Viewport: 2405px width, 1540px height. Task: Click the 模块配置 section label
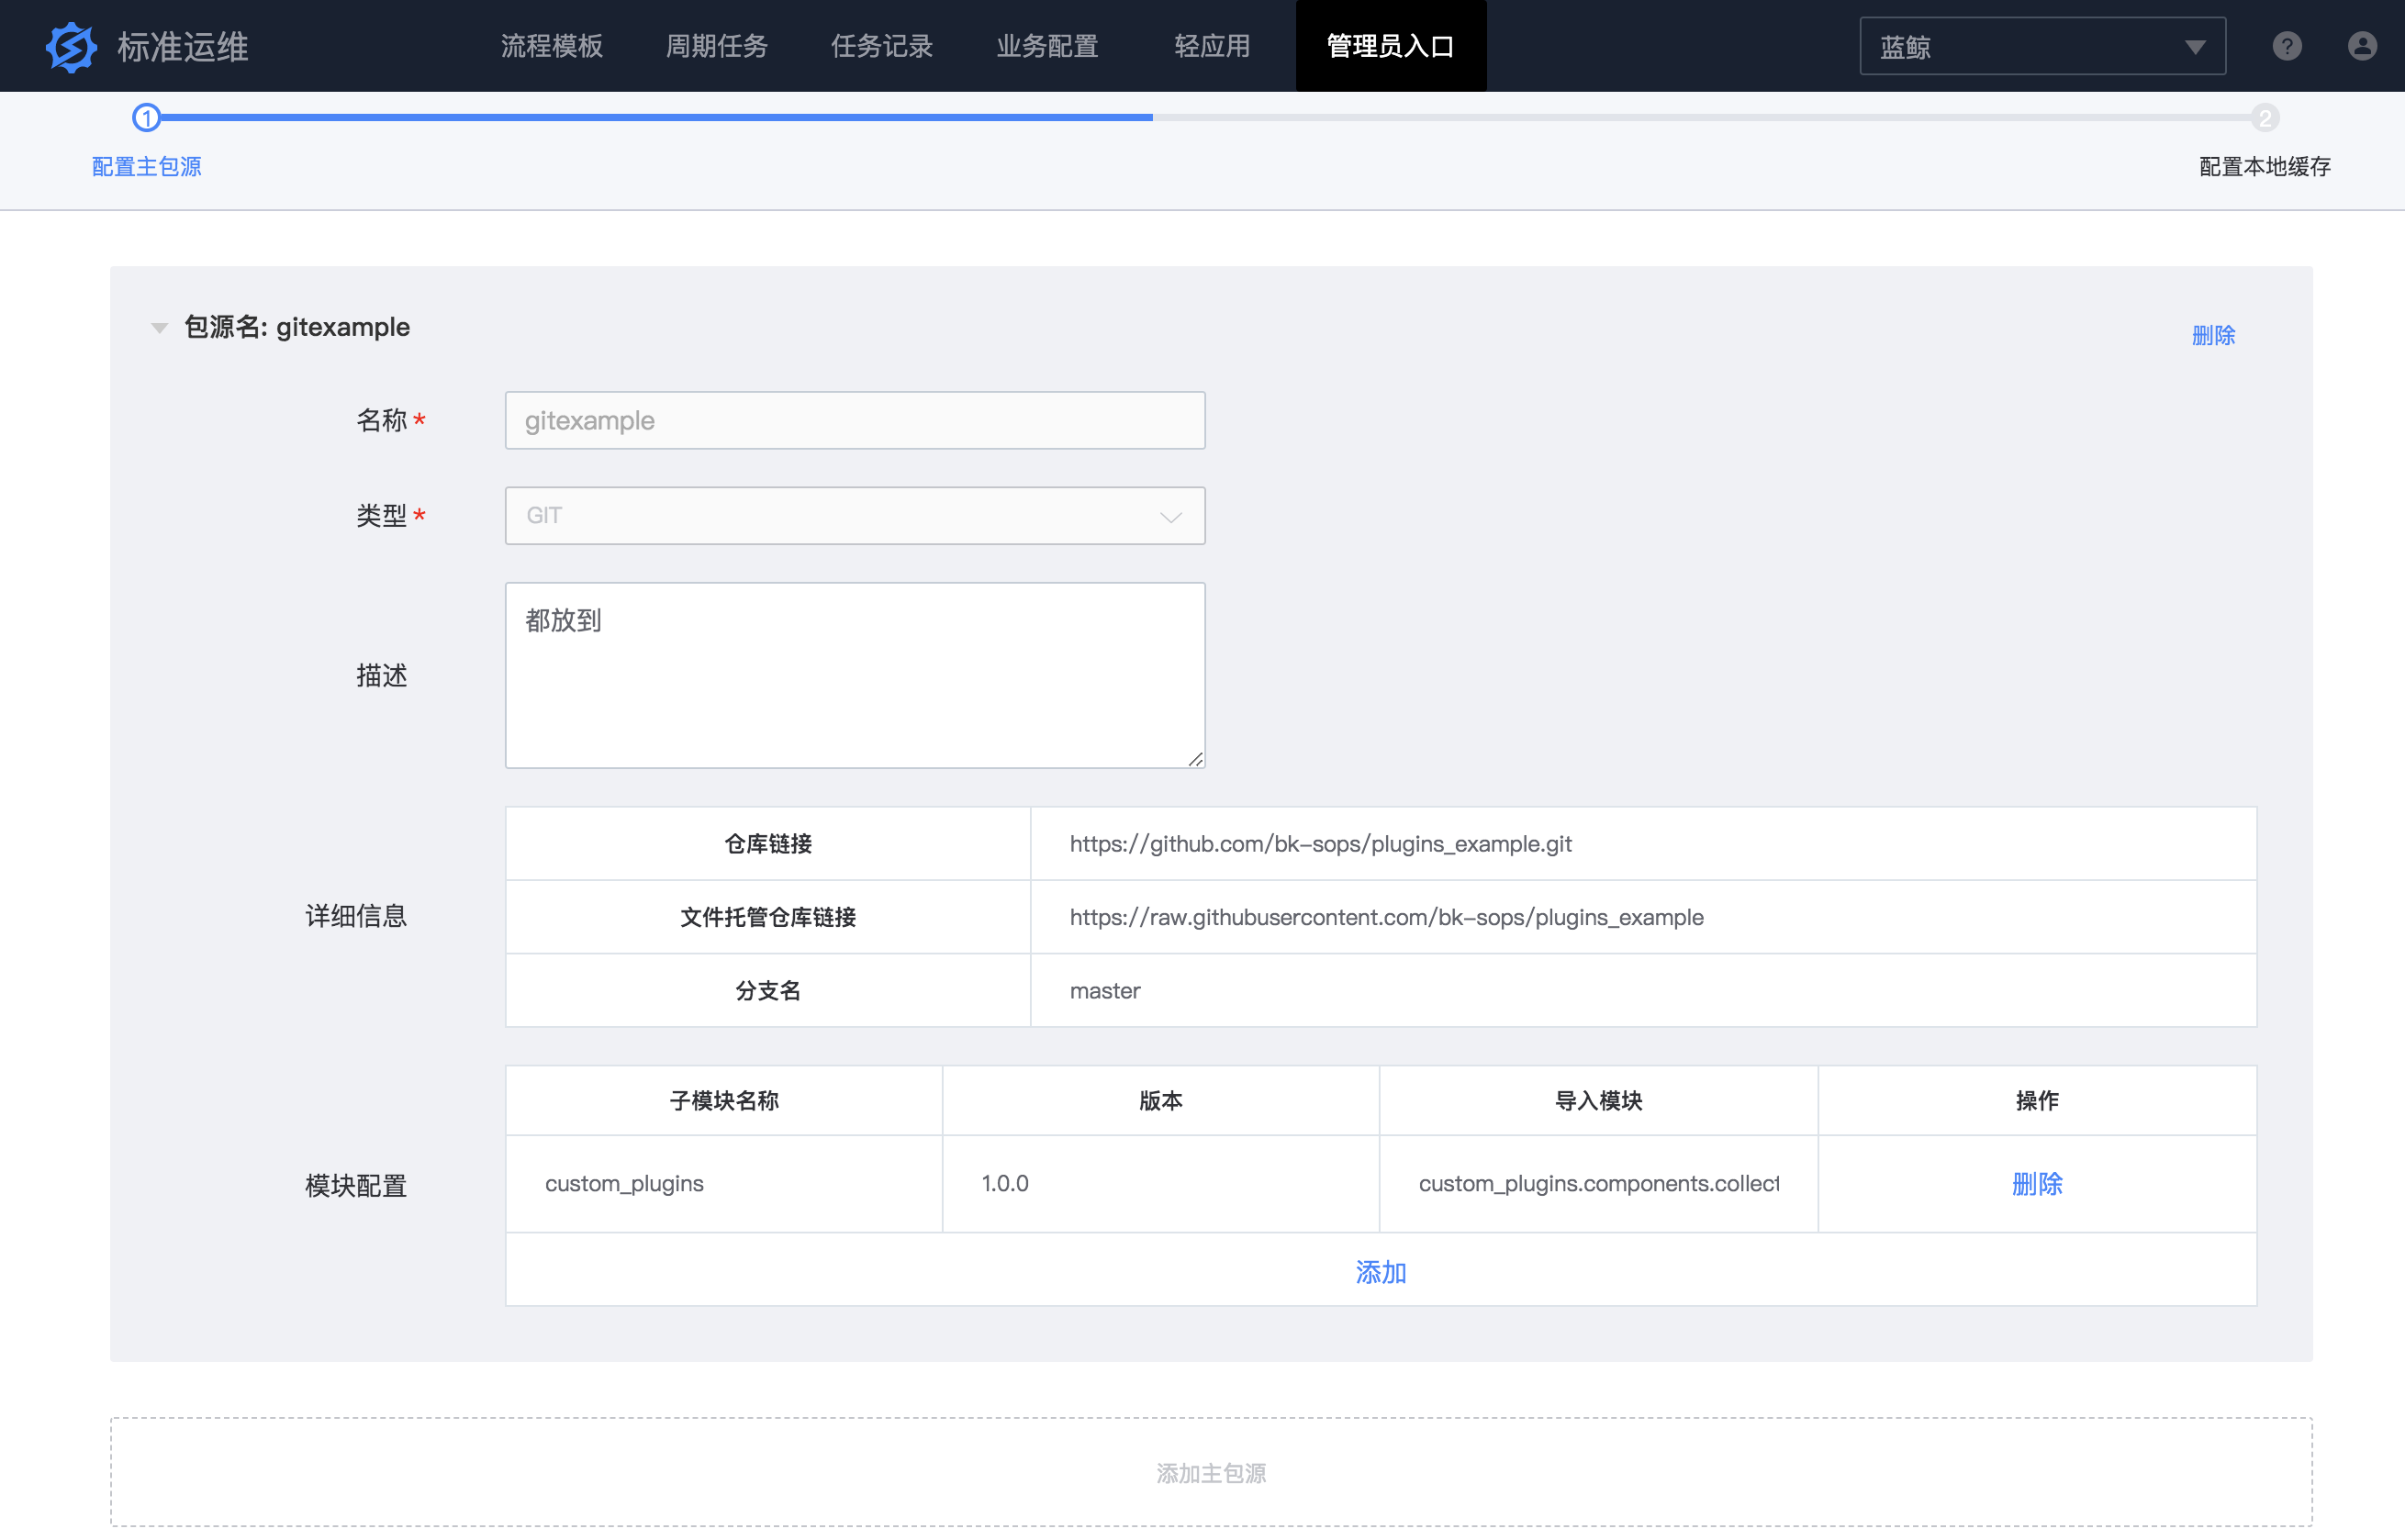tap(356, 1186)
